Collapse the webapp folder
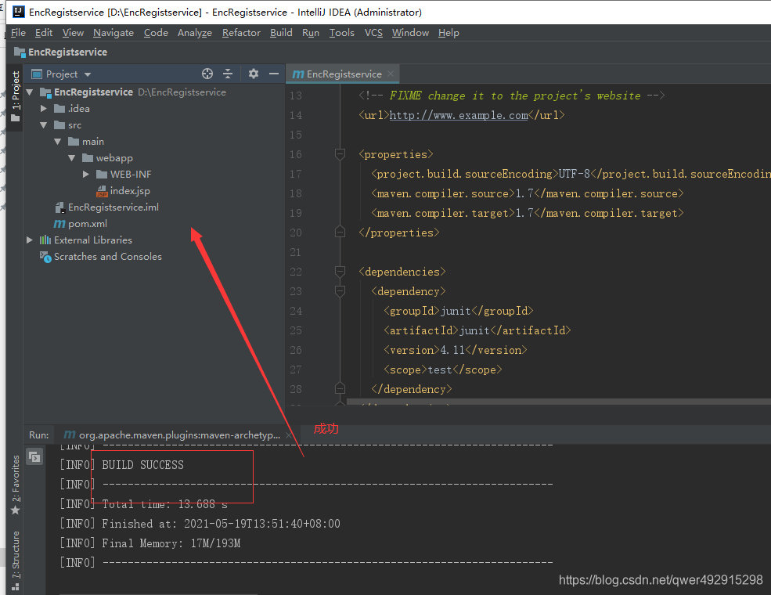This screenshot has height=595, width=771. click(x=72, y=158)
